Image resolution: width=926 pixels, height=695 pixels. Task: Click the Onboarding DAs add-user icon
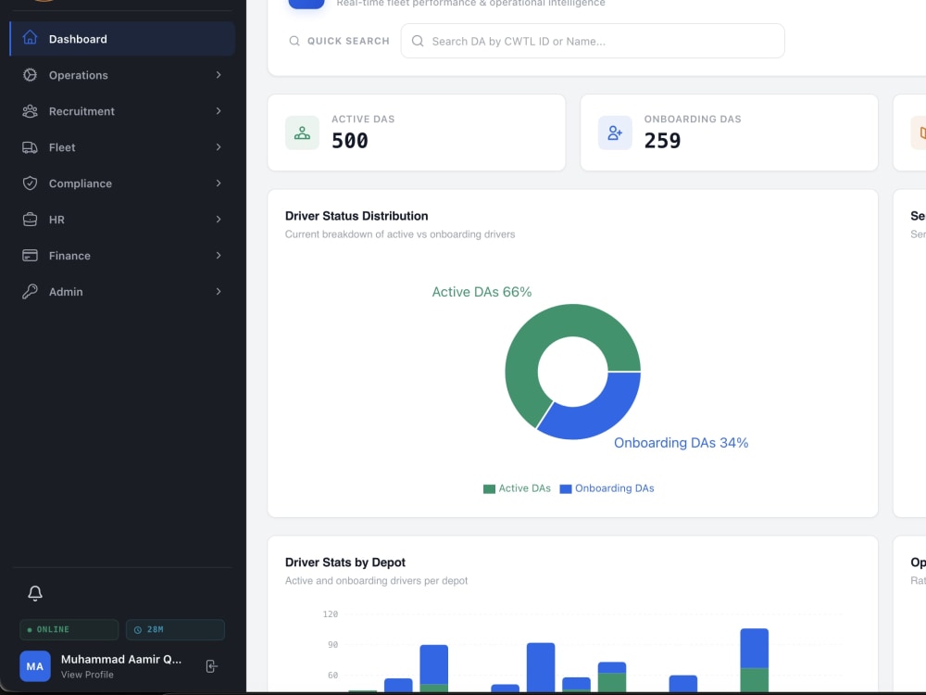(615, 133)
